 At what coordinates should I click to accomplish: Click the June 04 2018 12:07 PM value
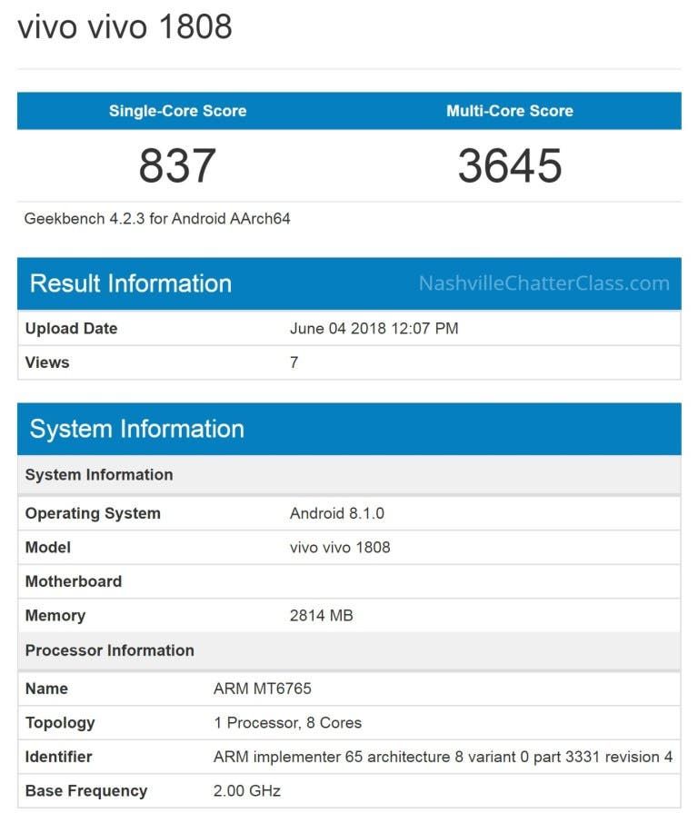point(374,329)
